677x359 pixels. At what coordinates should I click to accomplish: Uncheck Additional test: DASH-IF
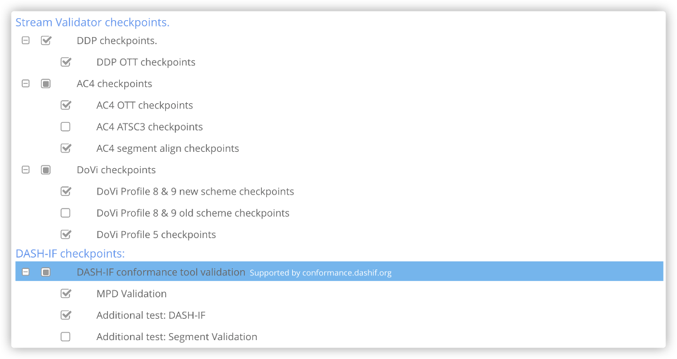point(66,315)
